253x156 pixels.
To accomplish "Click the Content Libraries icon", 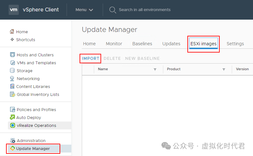I will pyautogui.click(x=12, y=86).
